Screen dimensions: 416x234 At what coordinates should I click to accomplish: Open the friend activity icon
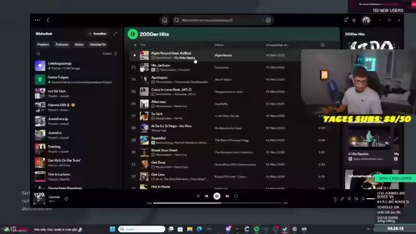354,20
